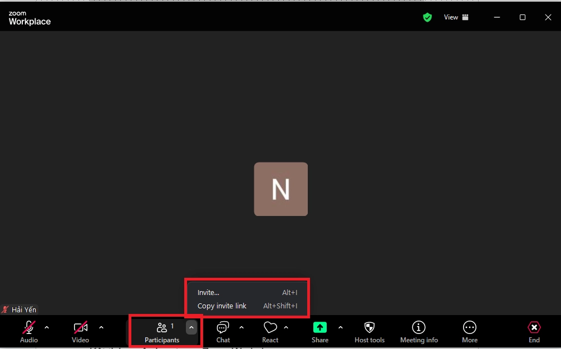This screenshot has height=349, width=561.
Task: Collapse the Participants options arrow
Action: 191,327
